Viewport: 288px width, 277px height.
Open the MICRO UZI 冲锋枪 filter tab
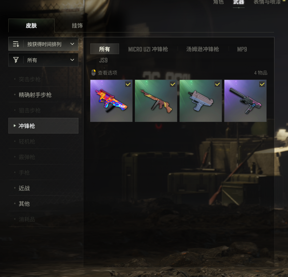pyautogui.click(x=148, y=49)
